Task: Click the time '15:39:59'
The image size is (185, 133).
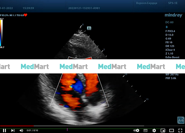Action: point(28,8)
